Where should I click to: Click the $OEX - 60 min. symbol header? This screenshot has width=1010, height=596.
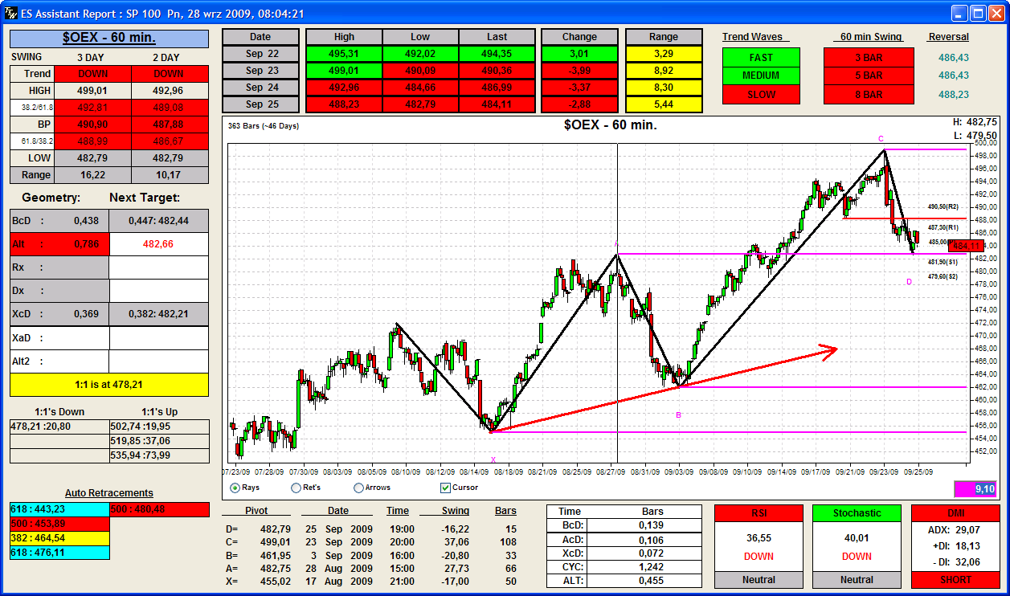click(x=109, y=38)
